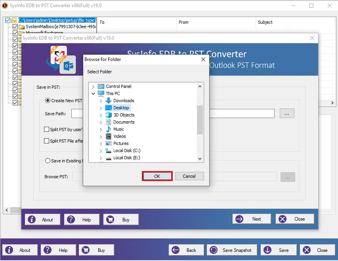Sort by the From column header

click(x=216, y=22)
